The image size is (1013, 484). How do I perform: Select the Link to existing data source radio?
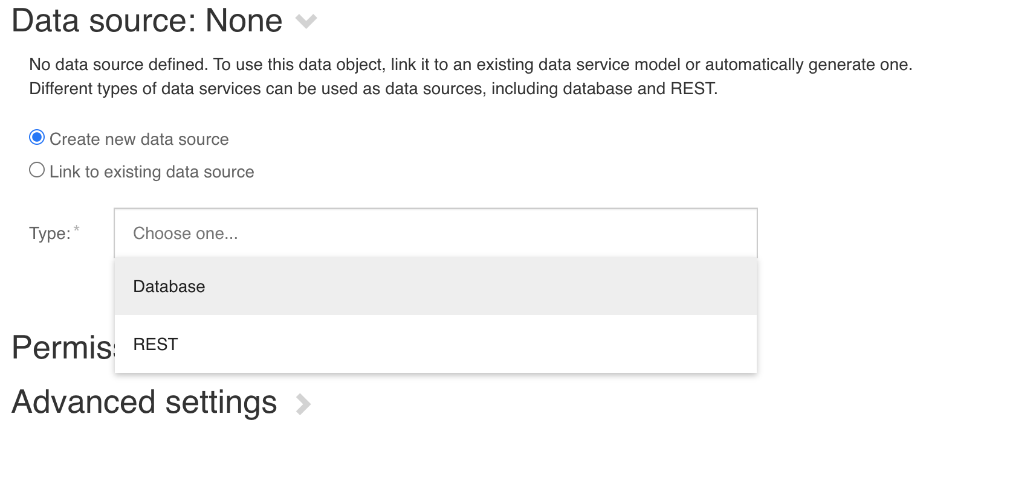(x=37, y=170)
